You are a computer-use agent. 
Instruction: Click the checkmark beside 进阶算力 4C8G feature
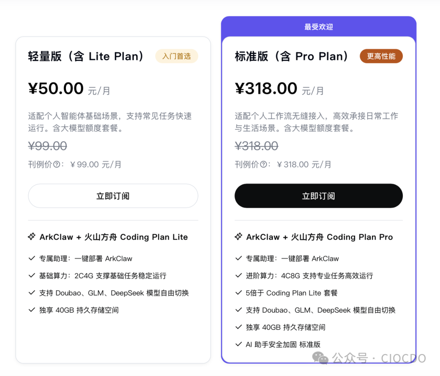pos(239,276)
